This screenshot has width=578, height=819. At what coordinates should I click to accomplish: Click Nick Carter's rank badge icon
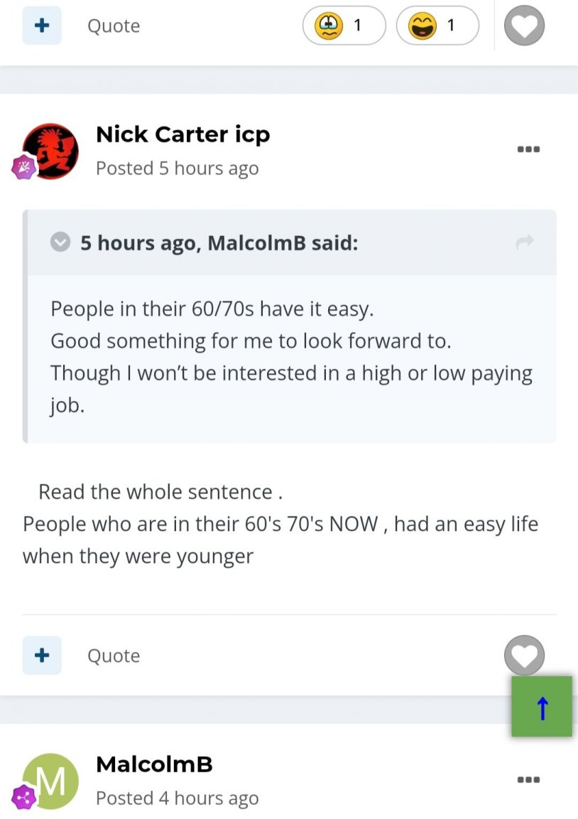coord(23,168)
